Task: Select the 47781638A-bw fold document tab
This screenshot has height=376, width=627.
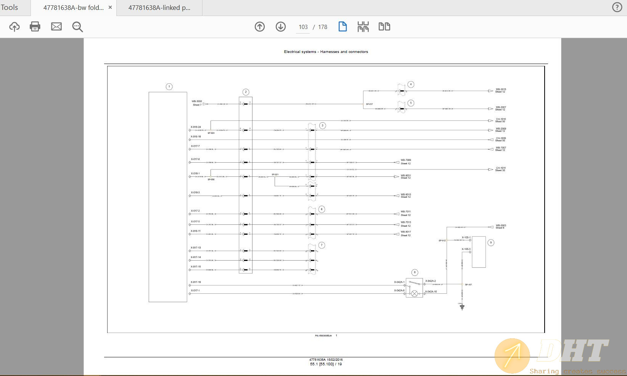Action: tap(73, 8)
